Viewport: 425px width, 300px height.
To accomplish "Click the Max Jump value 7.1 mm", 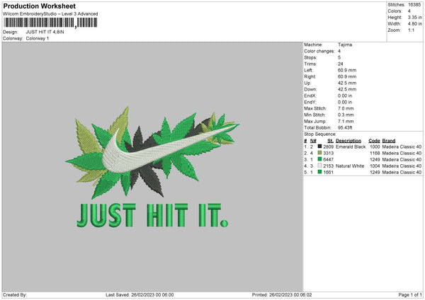I will [x=346, y=121].
